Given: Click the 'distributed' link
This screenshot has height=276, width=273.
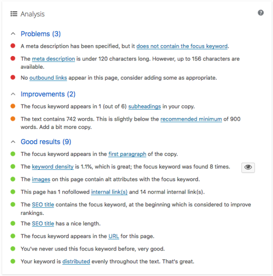Looking at the screenshot, I should [76, 261].
